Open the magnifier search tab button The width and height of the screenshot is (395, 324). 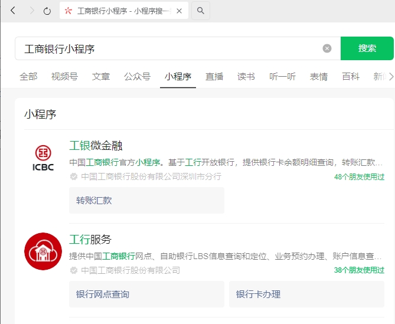click(201, 11)
